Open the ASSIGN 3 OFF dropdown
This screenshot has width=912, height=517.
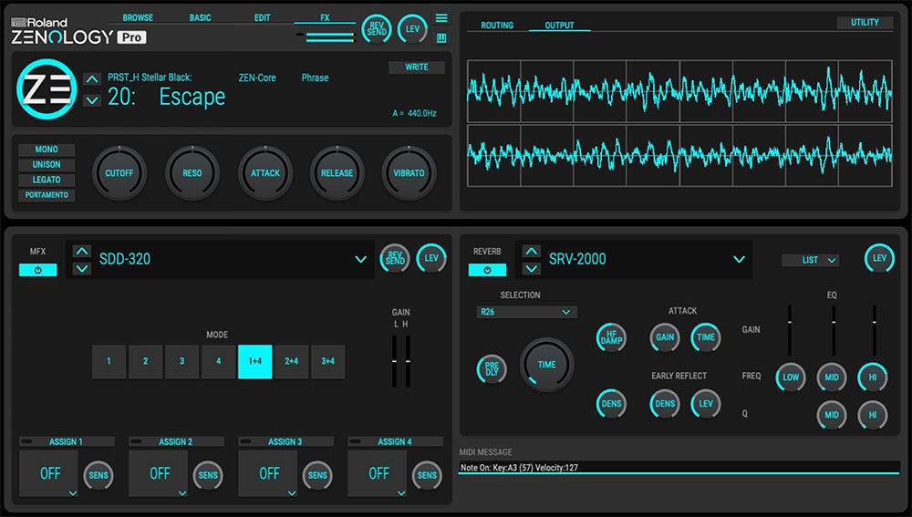(267, 473)
